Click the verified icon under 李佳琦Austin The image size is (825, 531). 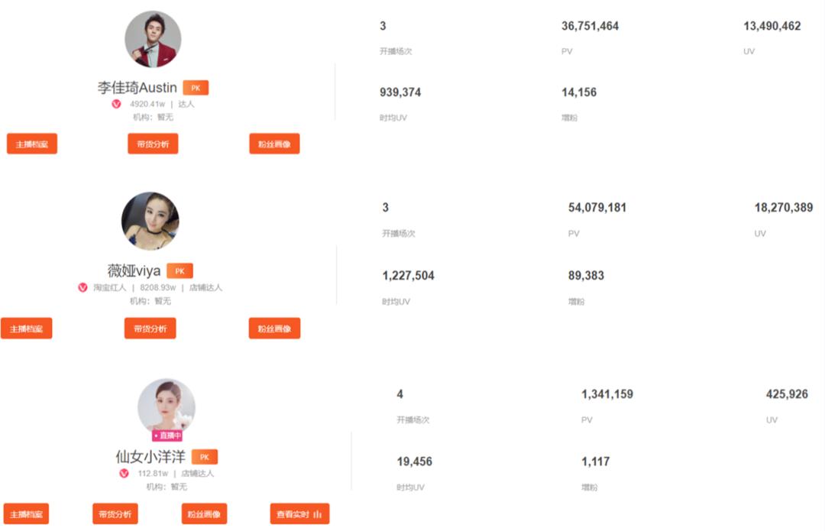117,104
